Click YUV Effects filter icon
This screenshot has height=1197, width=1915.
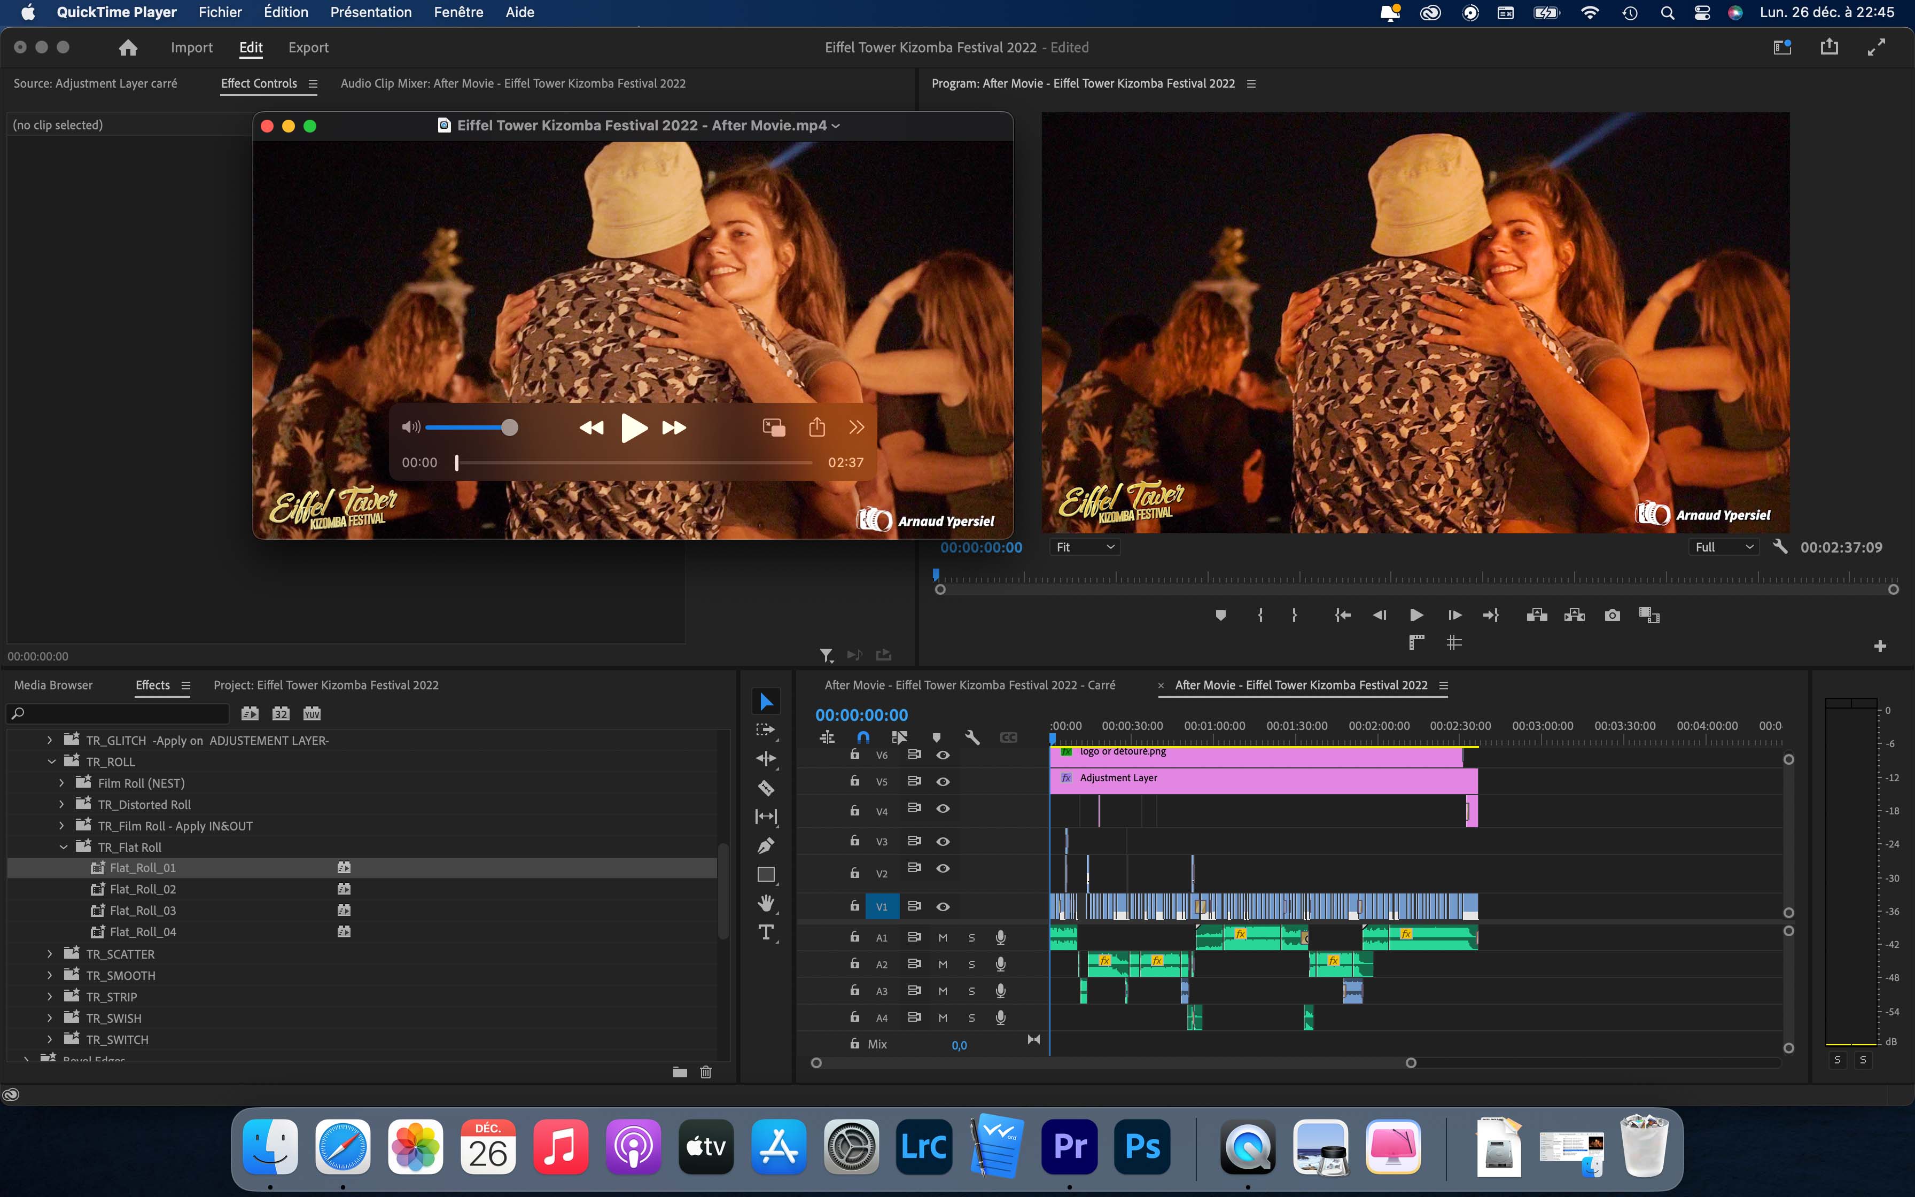click(312, 713)
